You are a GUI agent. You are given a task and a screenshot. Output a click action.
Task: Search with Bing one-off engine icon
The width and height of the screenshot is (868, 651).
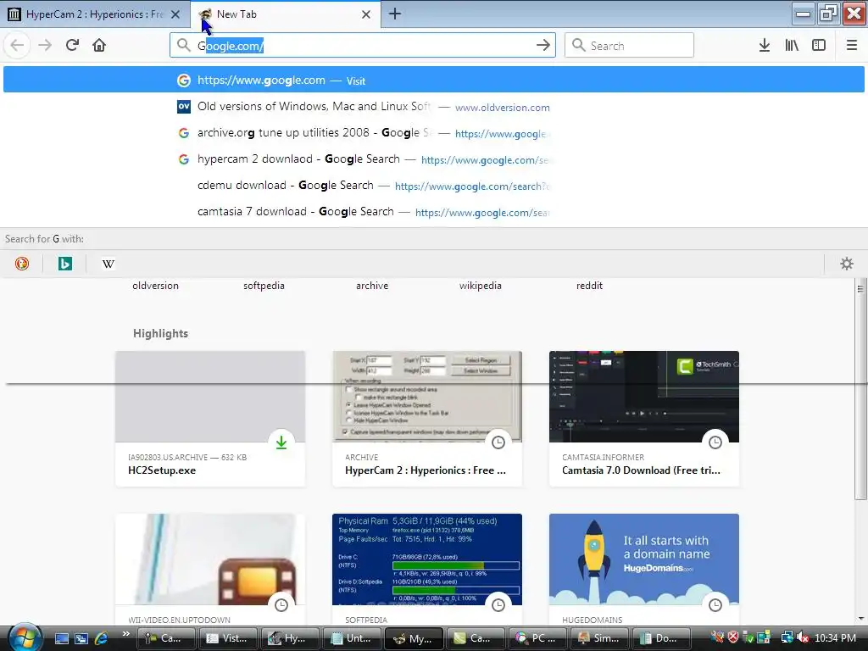64,264
